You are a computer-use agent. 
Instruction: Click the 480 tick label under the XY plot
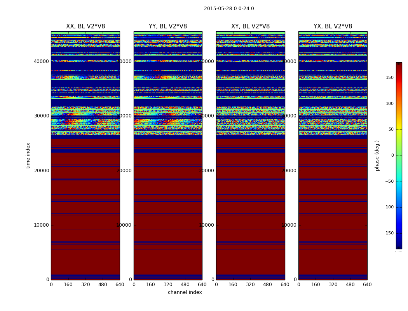click(x=267, y=285)
